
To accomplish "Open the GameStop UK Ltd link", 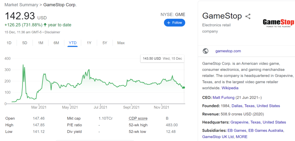I will [218, 137].
